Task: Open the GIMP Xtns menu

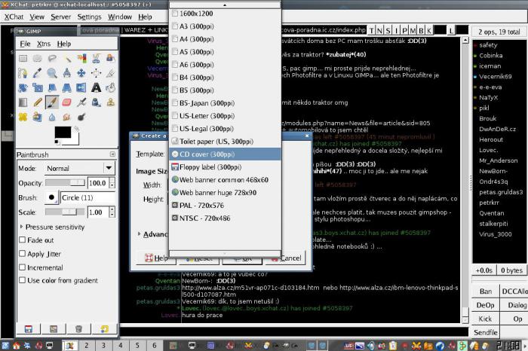Action: coord(44,44)
